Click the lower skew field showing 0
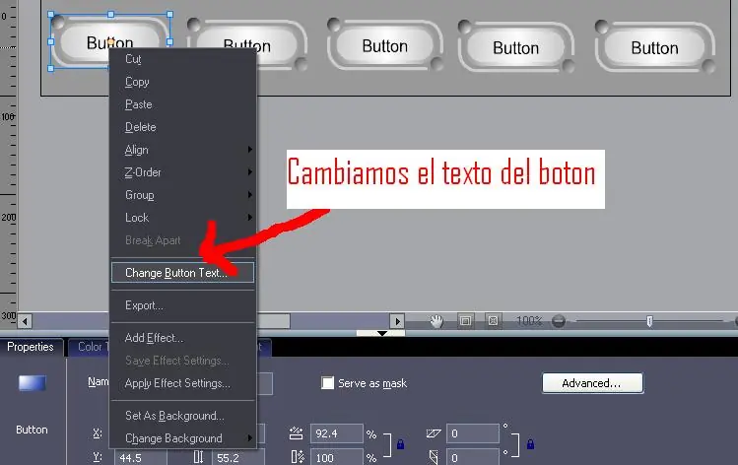This screenshot has width=738, height=465. 473,457
